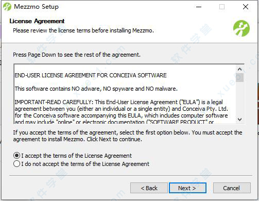Click the Press Page Down instruction text

click(77, 55)
